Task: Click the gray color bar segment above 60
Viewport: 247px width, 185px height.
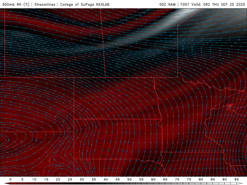Action: [x=156, y=183]
